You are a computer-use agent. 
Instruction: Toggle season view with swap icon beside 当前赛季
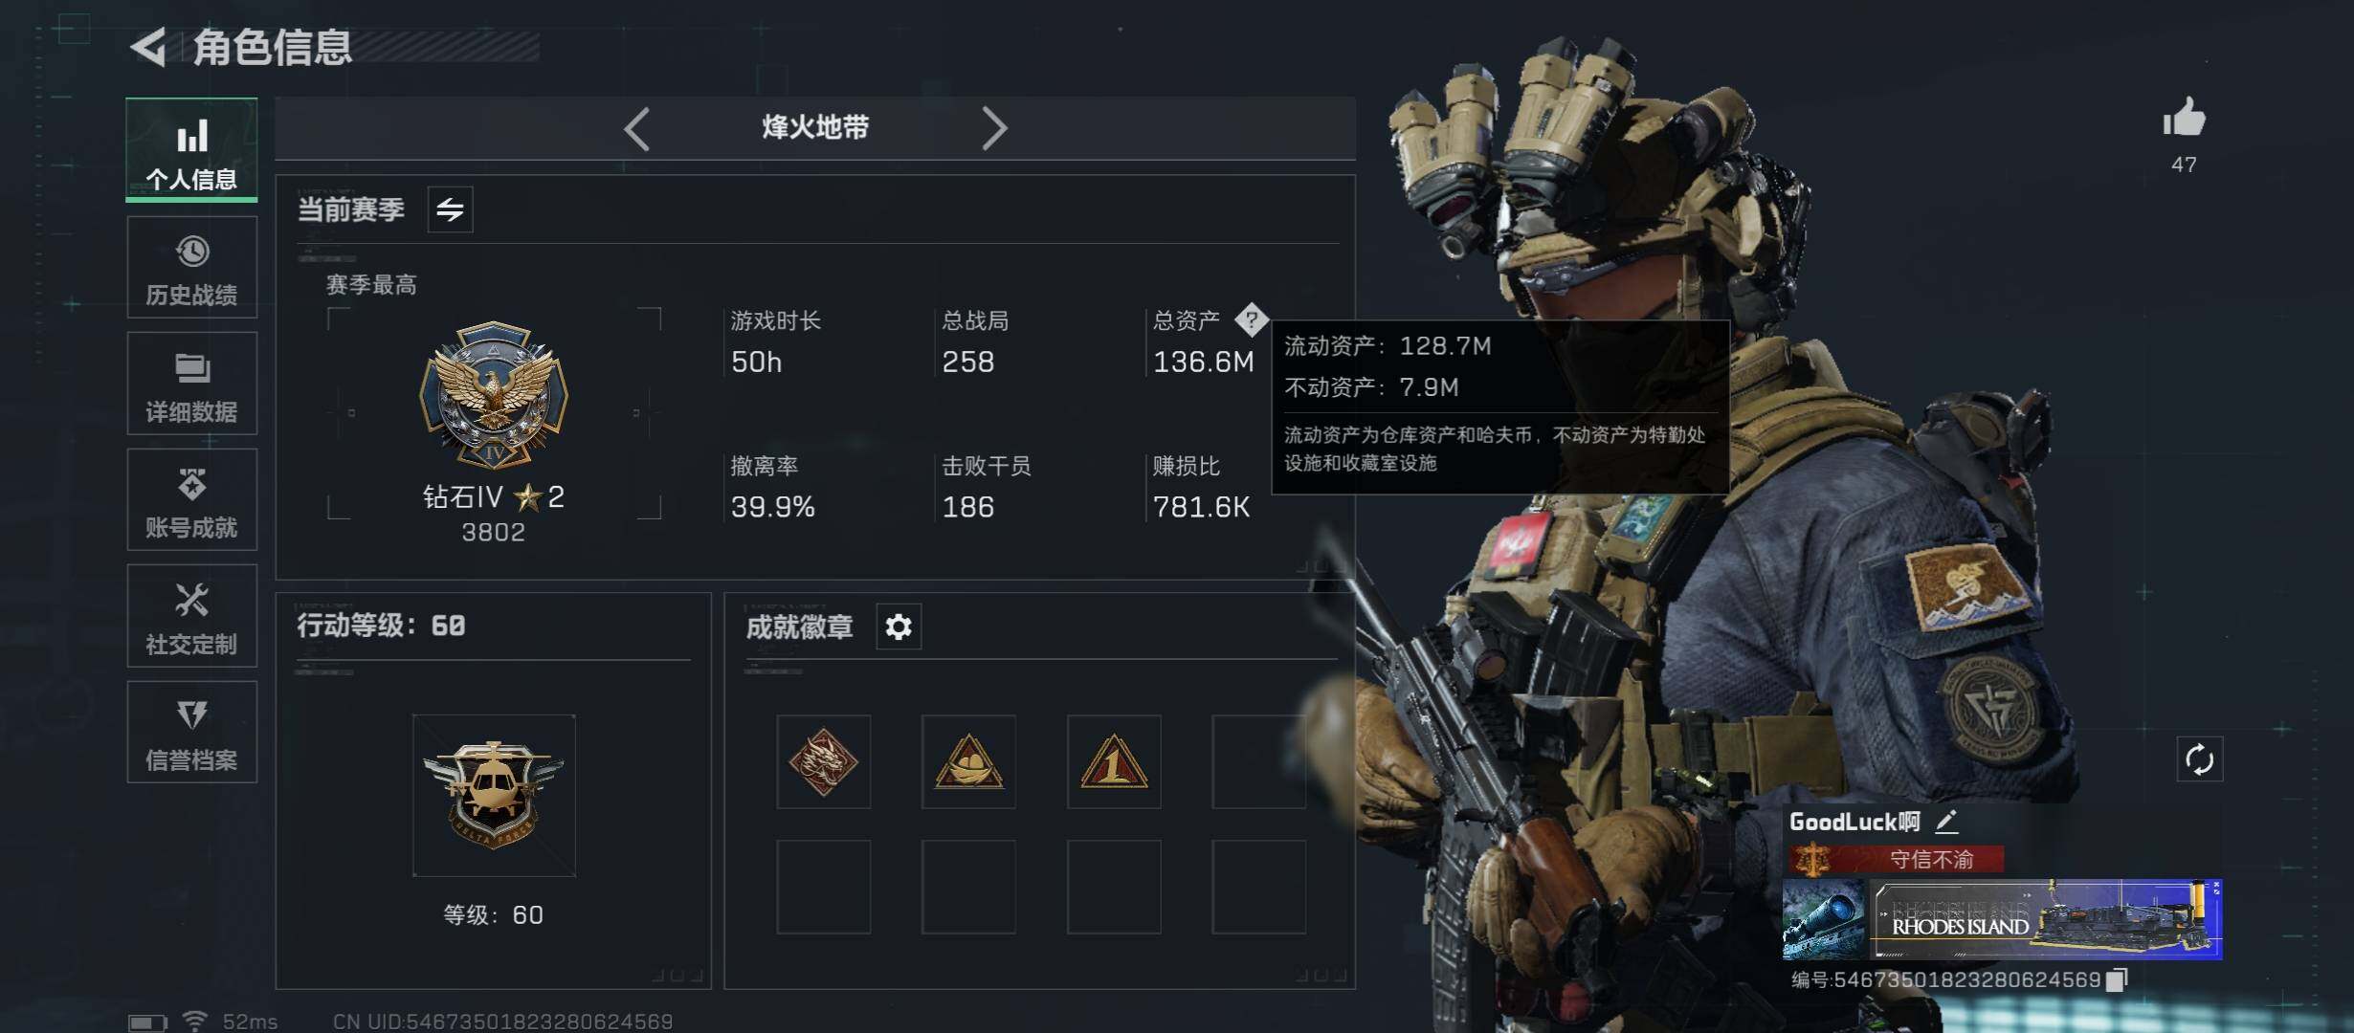pyautogui.click(x=450, y=209)
